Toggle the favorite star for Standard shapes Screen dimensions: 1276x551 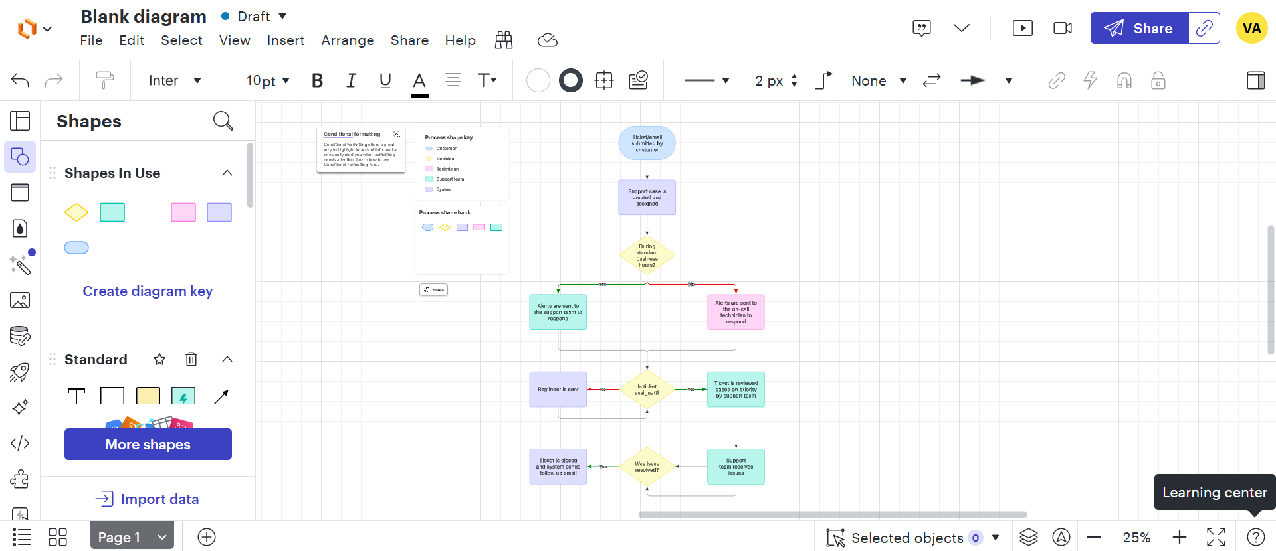(159, 359)
